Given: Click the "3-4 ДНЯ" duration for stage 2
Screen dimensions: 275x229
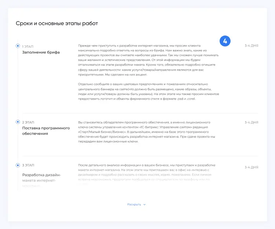Looking at the screenshot, I should [x=251, y=122].
